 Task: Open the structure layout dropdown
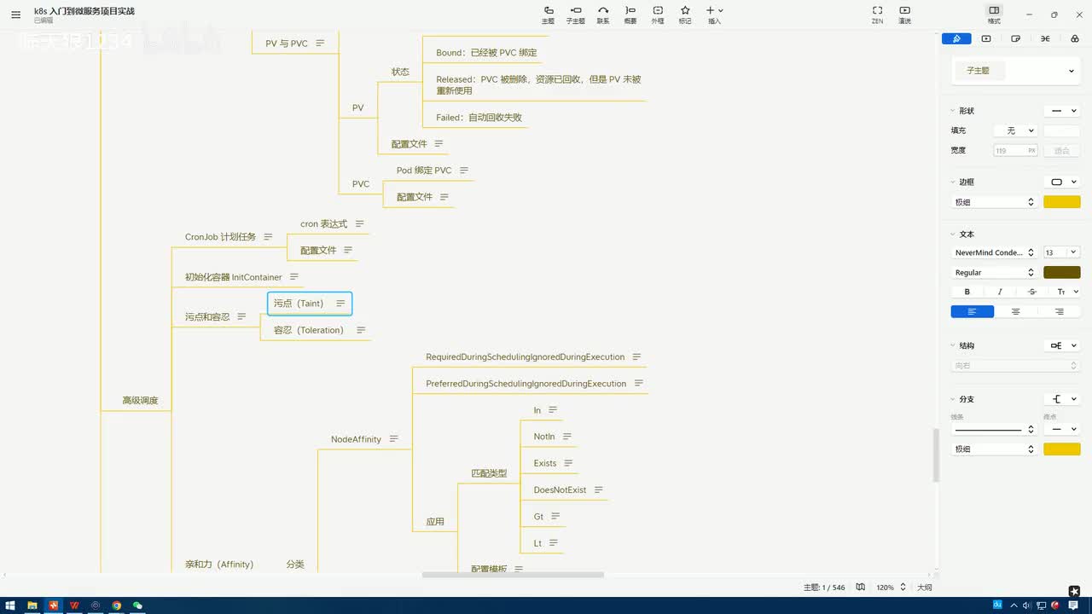(x=1062, y=345)
